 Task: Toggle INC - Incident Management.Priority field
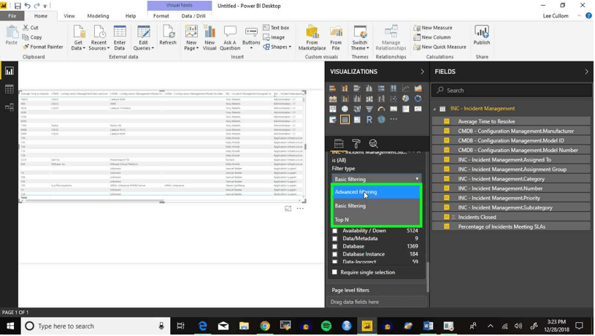pos(447,198)
